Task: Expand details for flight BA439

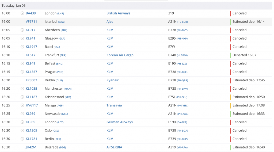Action: (22, 13)
